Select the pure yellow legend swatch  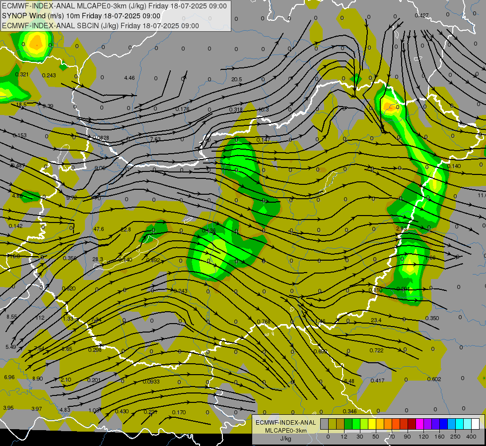372,424
